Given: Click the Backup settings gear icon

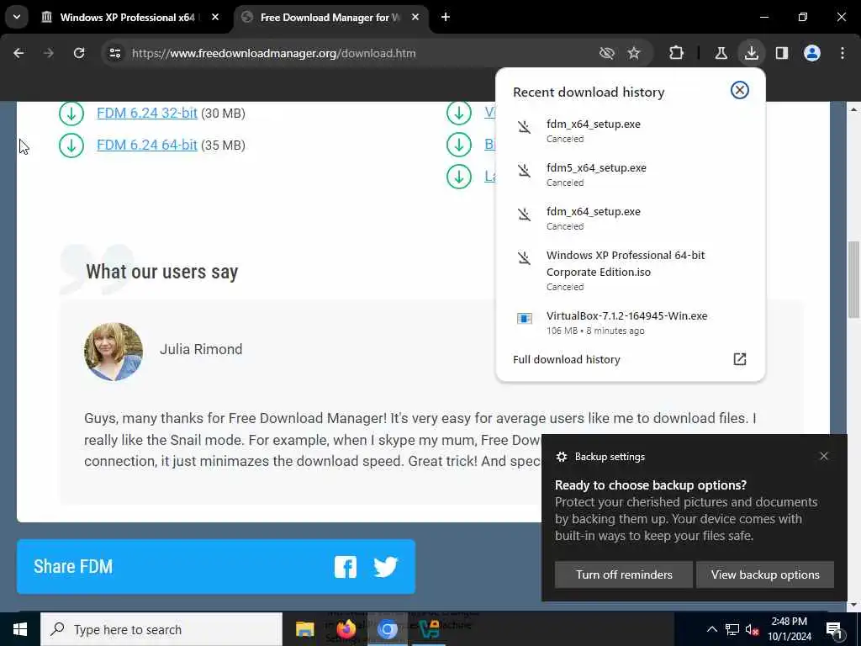Looking at the screenshot, I should tap(561, 457).
